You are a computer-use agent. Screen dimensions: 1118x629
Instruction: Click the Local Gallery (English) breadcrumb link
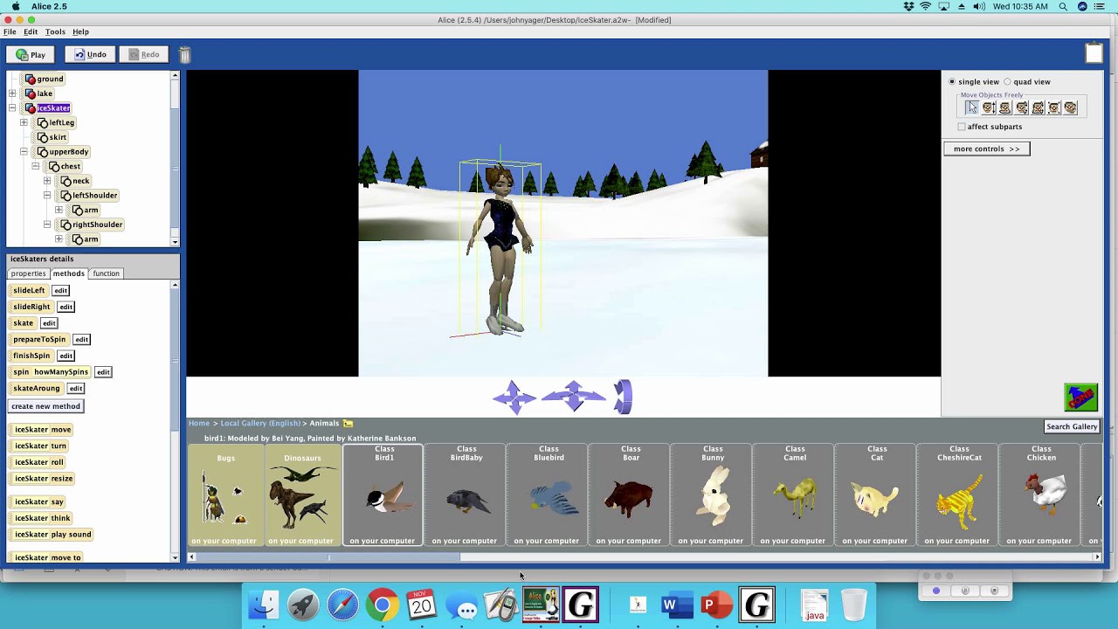click(x=260, y=424)
